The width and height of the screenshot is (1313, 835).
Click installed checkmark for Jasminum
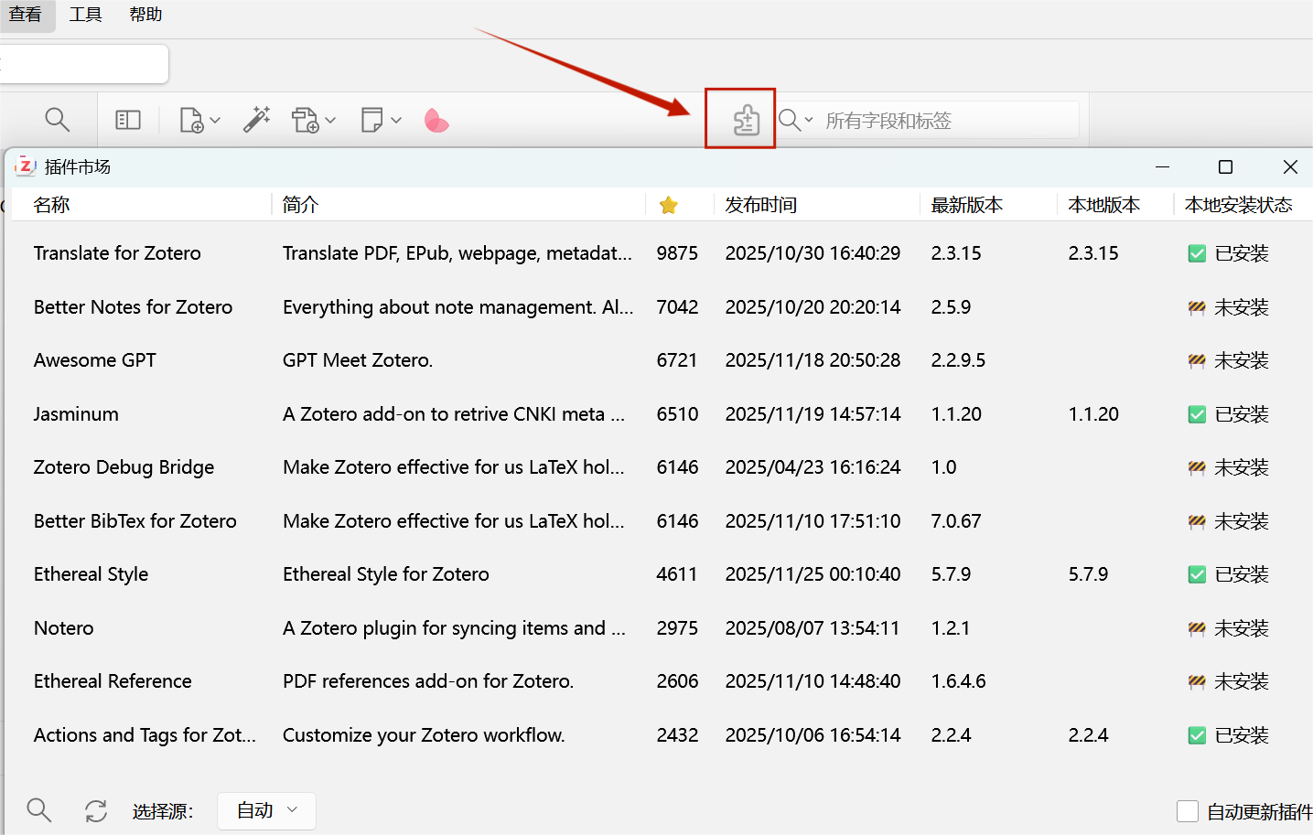(1197, 414)
